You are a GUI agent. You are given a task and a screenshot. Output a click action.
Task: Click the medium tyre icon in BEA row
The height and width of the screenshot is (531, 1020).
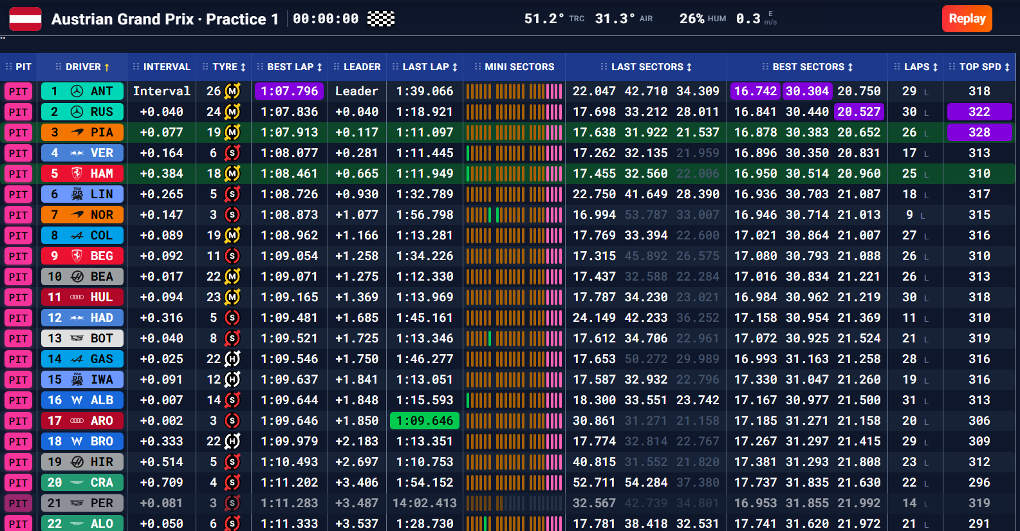pyautogui.click(x=232, y=277)
